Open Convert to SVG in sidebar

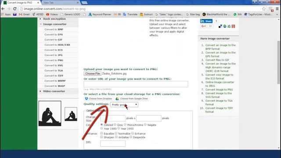point(54,65)
